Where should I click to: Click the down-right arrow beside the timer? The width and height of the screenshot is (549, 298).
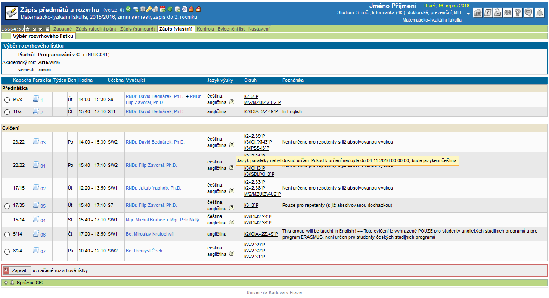[x=34, y=29]
